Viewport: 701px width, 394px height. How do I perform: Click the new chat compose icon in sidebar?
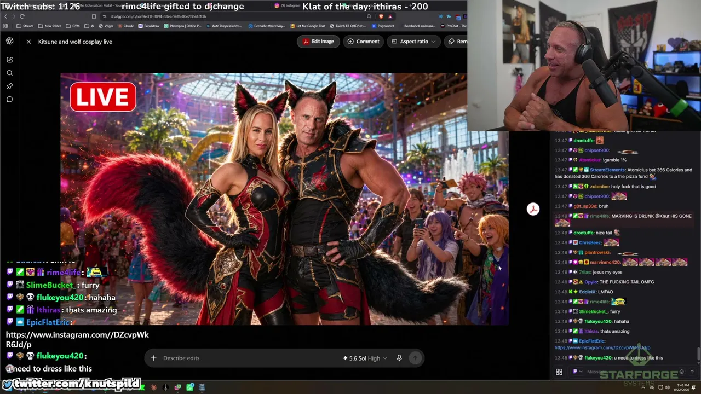point(10,60)
